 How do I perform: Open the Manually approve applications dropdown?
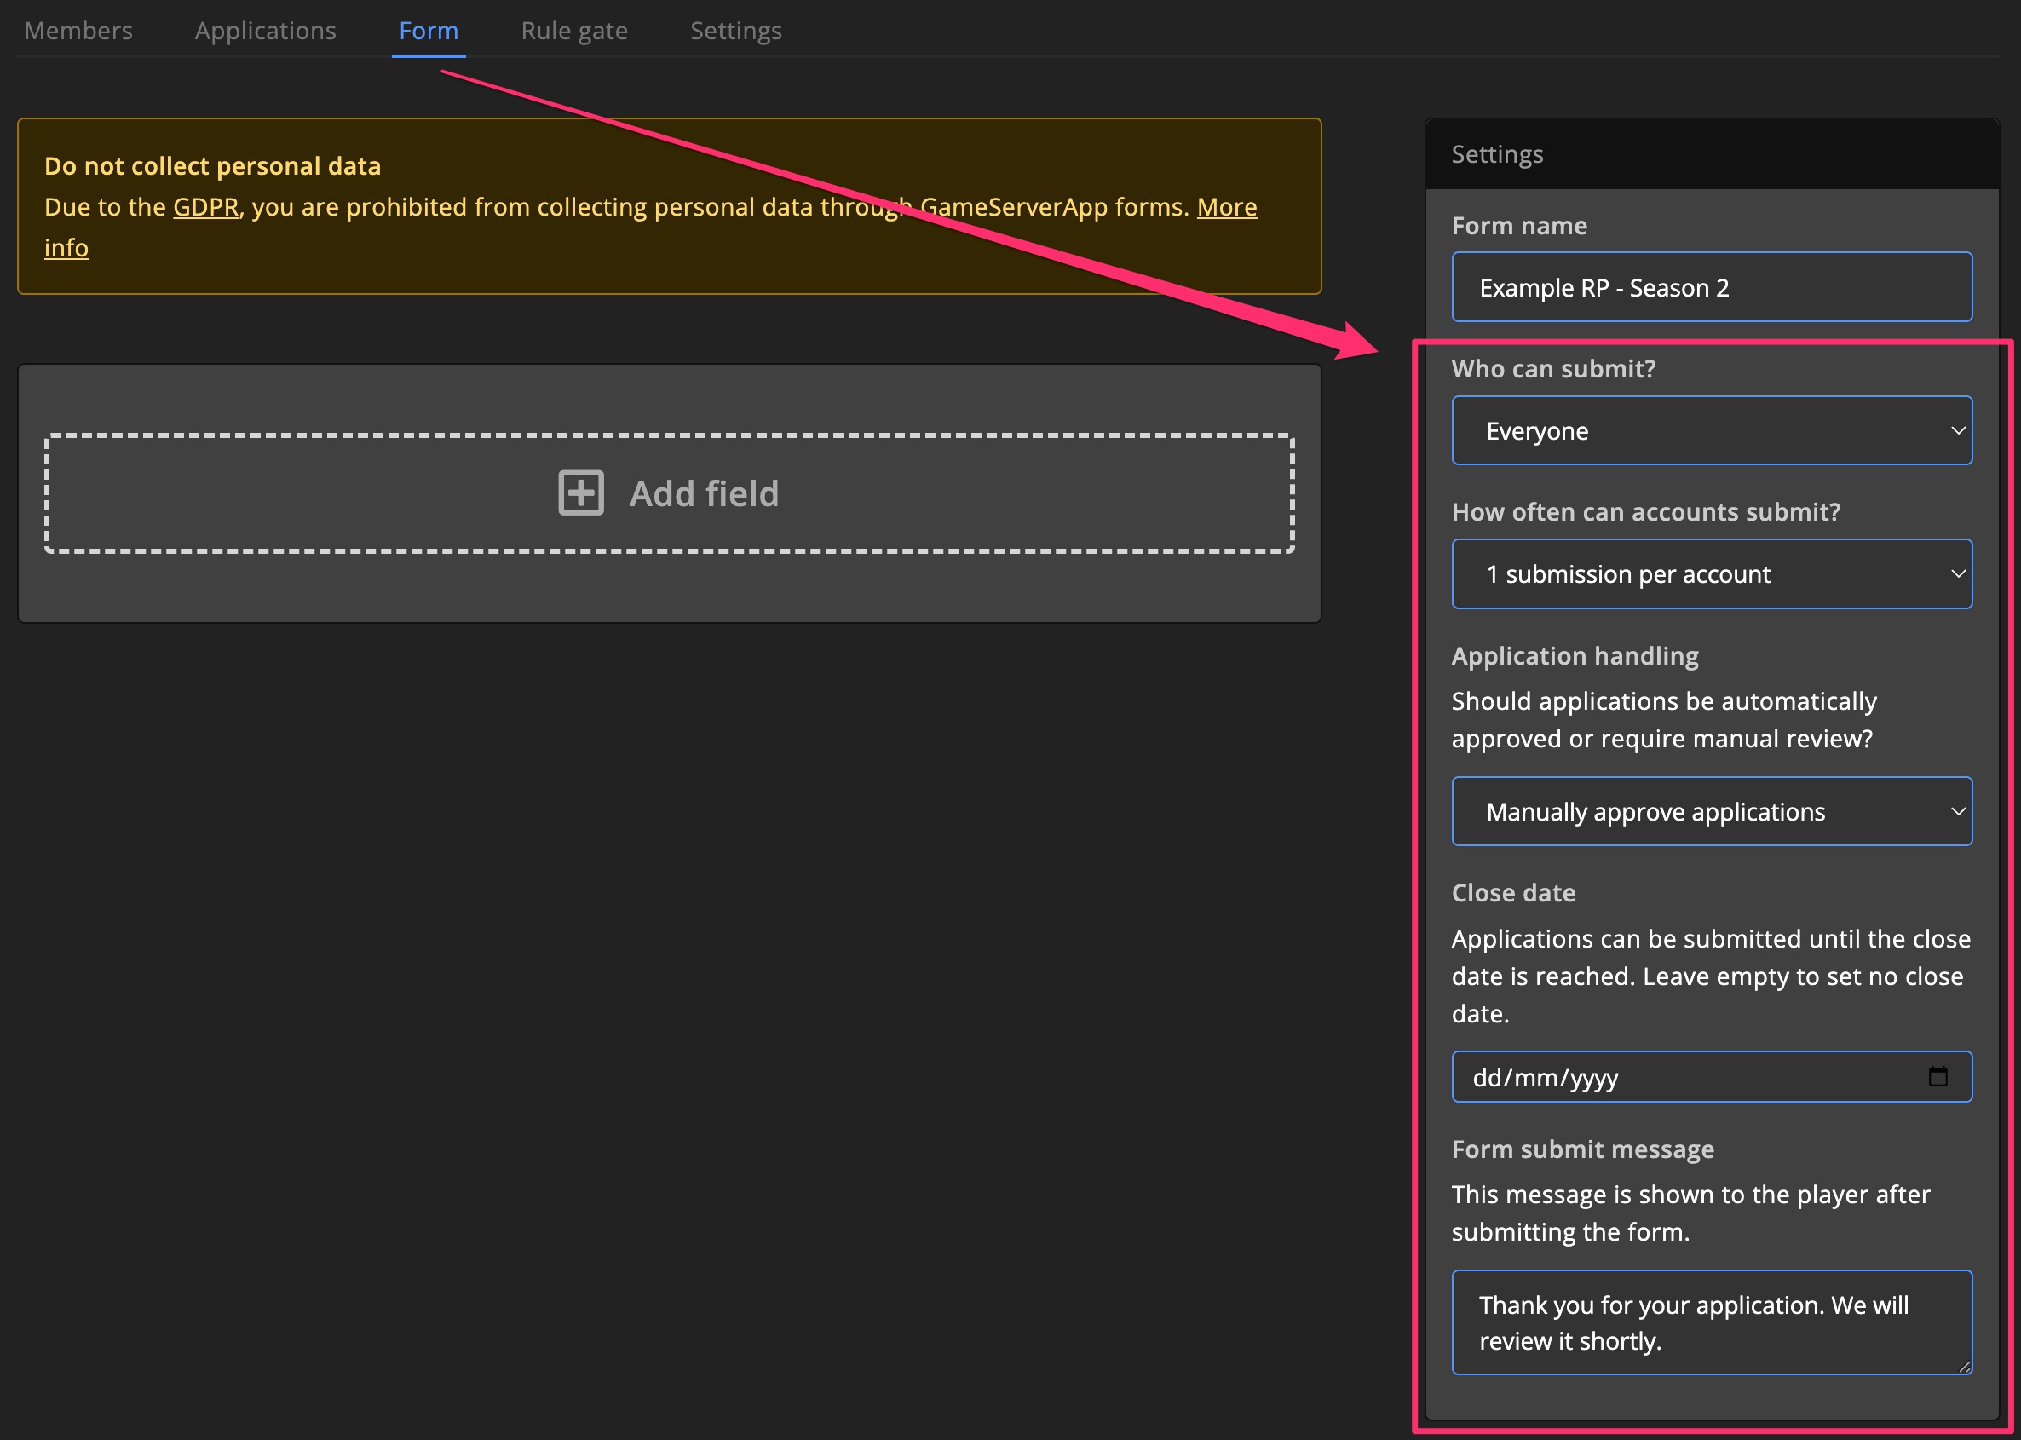coord(1711,810)
